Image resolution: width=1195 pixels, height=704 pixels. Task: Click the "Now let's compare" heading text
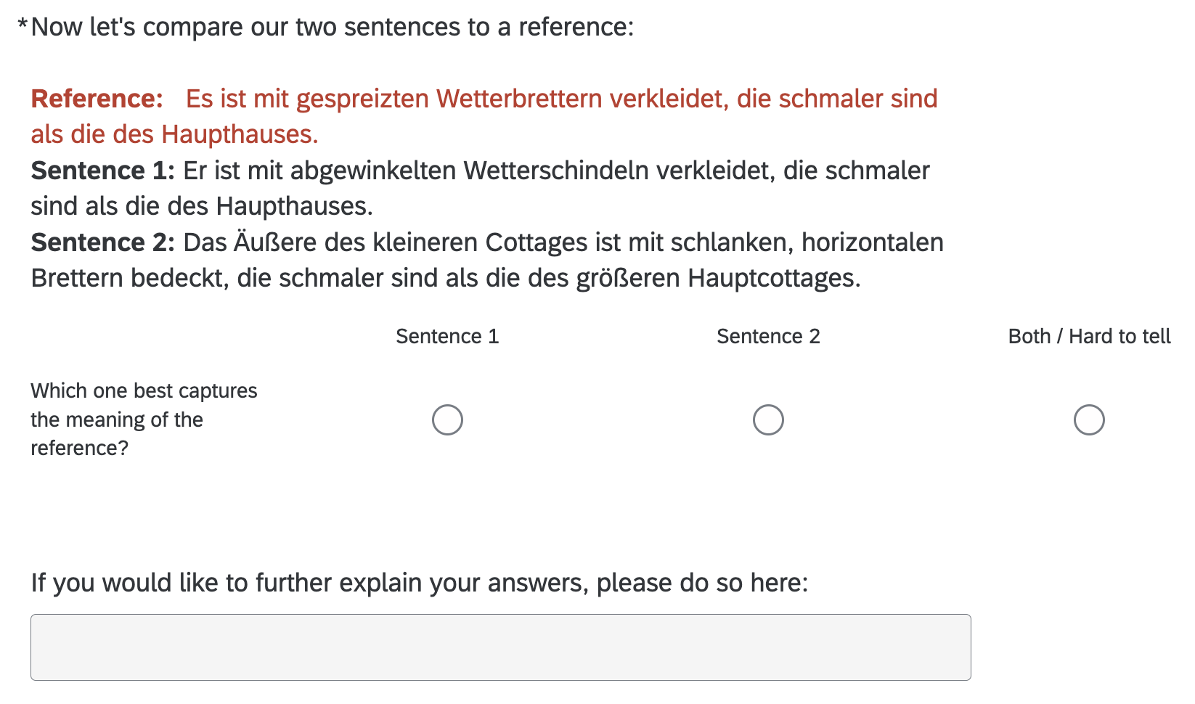pos(333,28)
